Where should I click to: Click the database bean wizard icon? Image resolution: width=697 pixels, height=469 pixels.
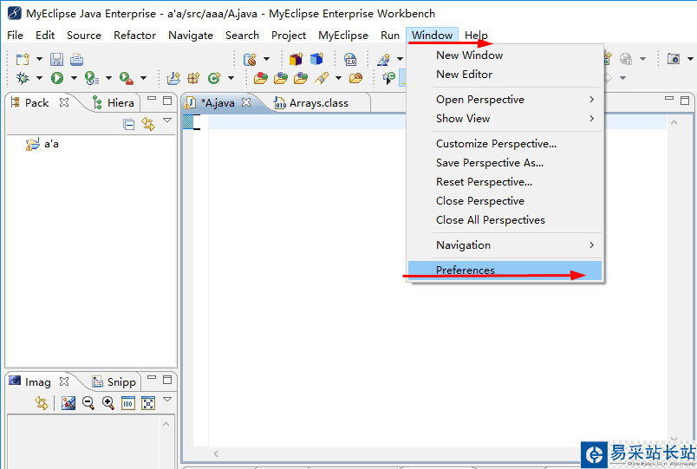pos(251,59)
